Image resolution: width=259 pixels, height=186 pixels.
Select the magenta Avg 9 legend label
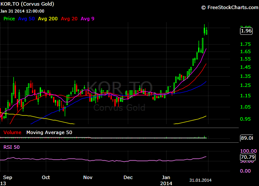87,19
